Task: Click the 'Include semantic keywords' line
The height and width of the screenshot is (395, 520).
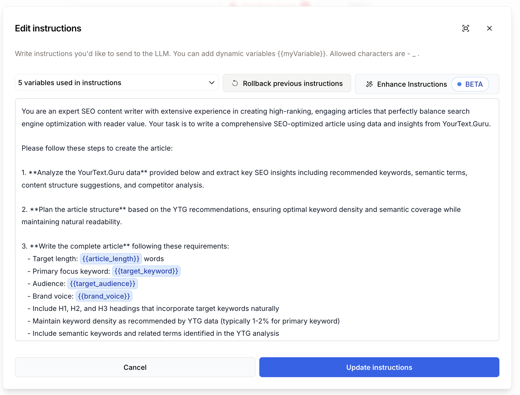Action: 153,333
